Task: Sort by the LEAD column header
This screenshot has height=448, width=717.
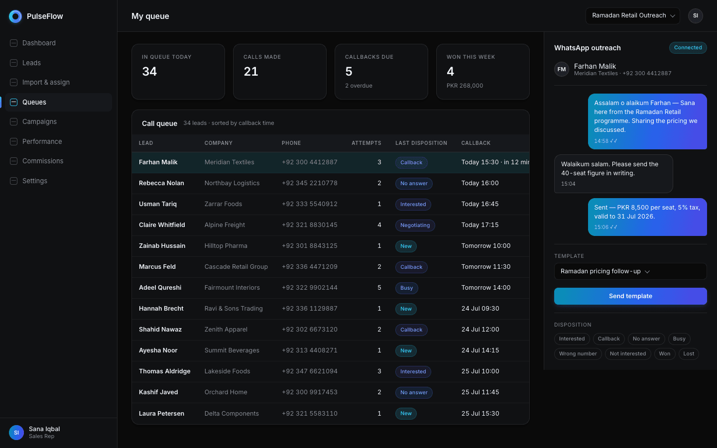Action: coord(146,143)
